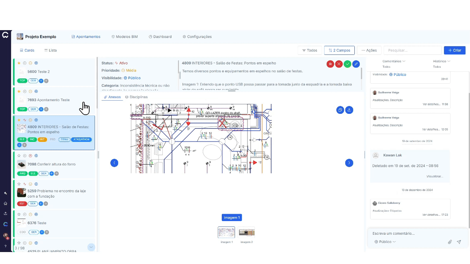This screenshot has width=470, height=264.
Task: Click the priority icon on card 5259
Action: pos(30,184)
